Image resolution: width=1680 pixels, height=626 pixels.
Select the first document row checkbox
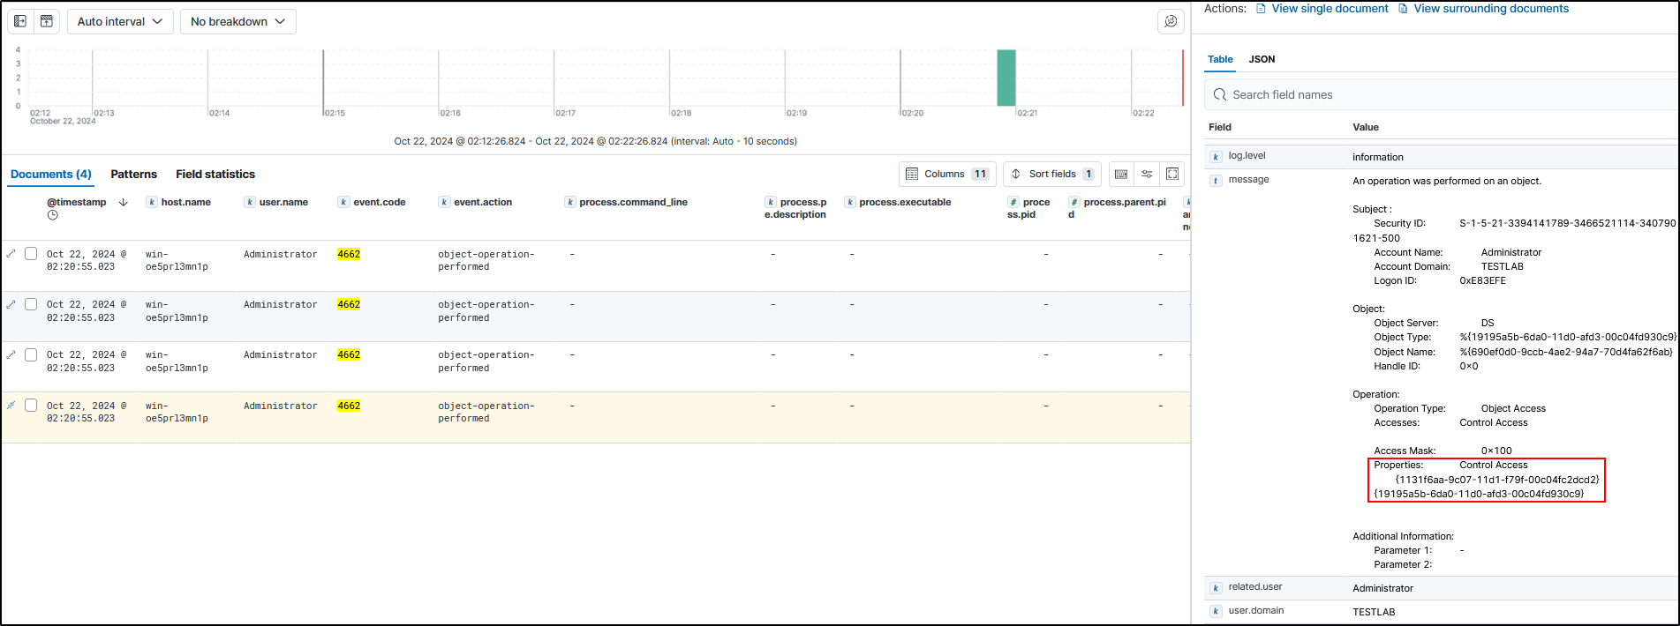coord(31,254)
